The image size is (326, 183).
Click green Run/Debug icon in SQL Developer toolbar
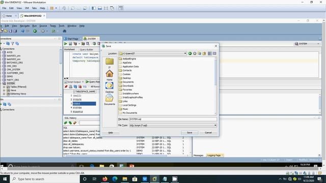click(35, 31)
